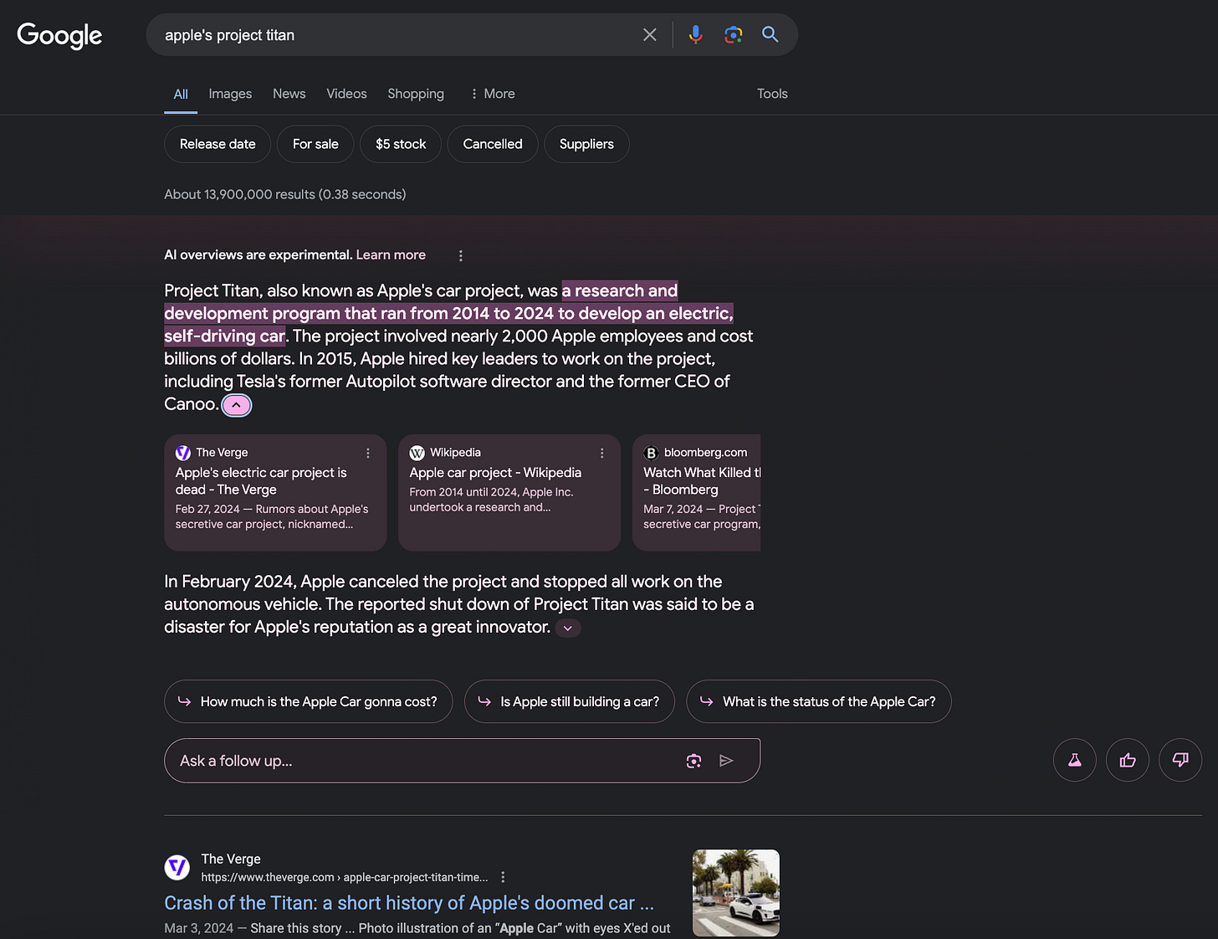Click the results count text
The height and width of the screenshot is (939, 1218).
[284, 194]
